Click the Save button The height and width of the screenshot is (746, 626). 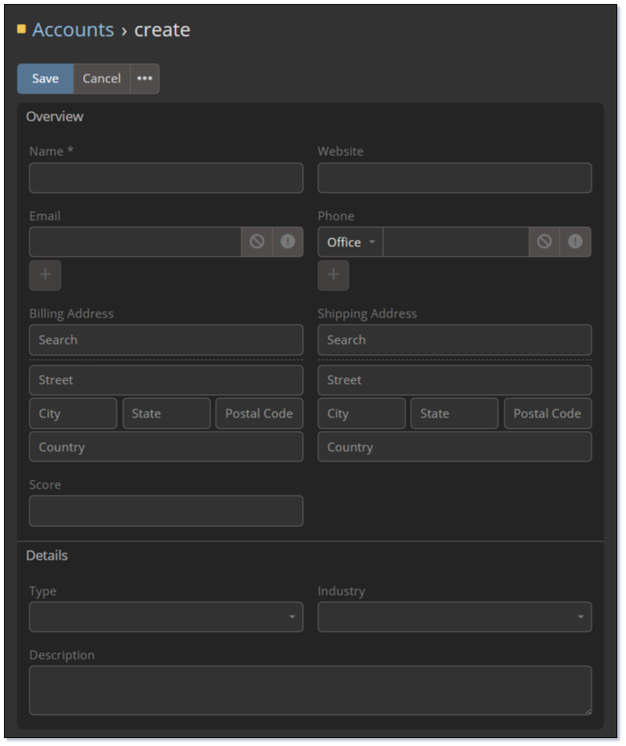click(x=46, y=78)
